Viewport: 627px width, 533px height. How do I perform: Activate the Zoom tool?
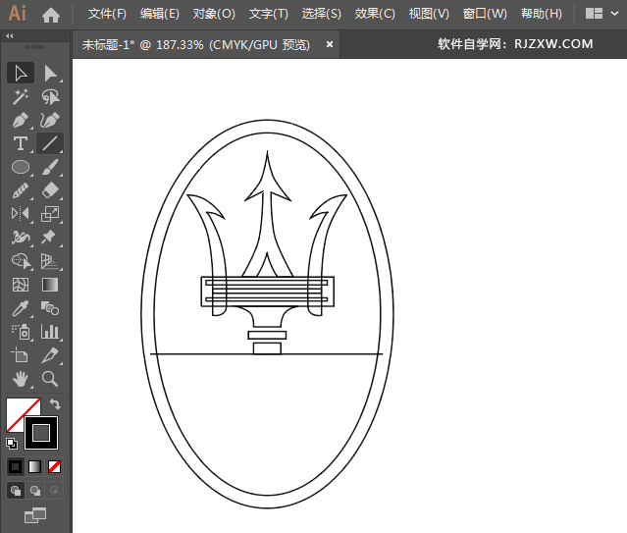point(50,379)
